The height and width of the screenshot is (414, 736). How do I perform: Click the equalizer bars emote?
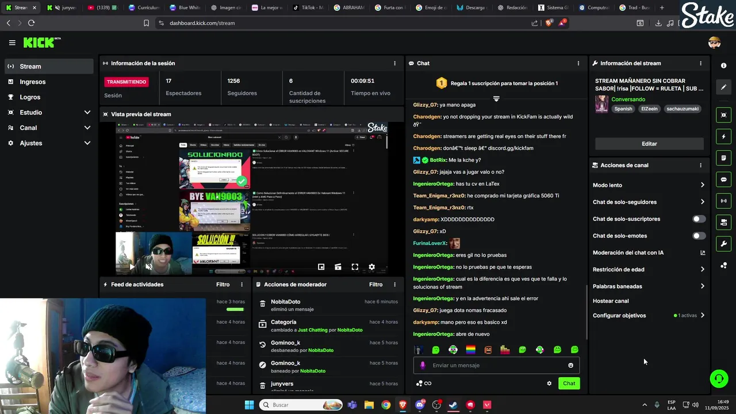(x=505, y=350)
